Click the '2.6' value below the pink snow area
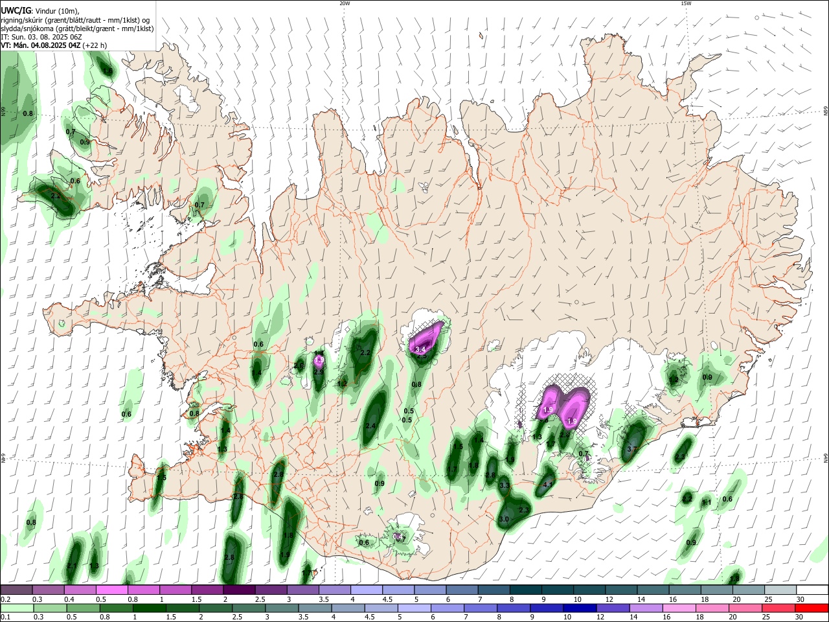Viewport: 829px width, 622px height. [565, 435]
